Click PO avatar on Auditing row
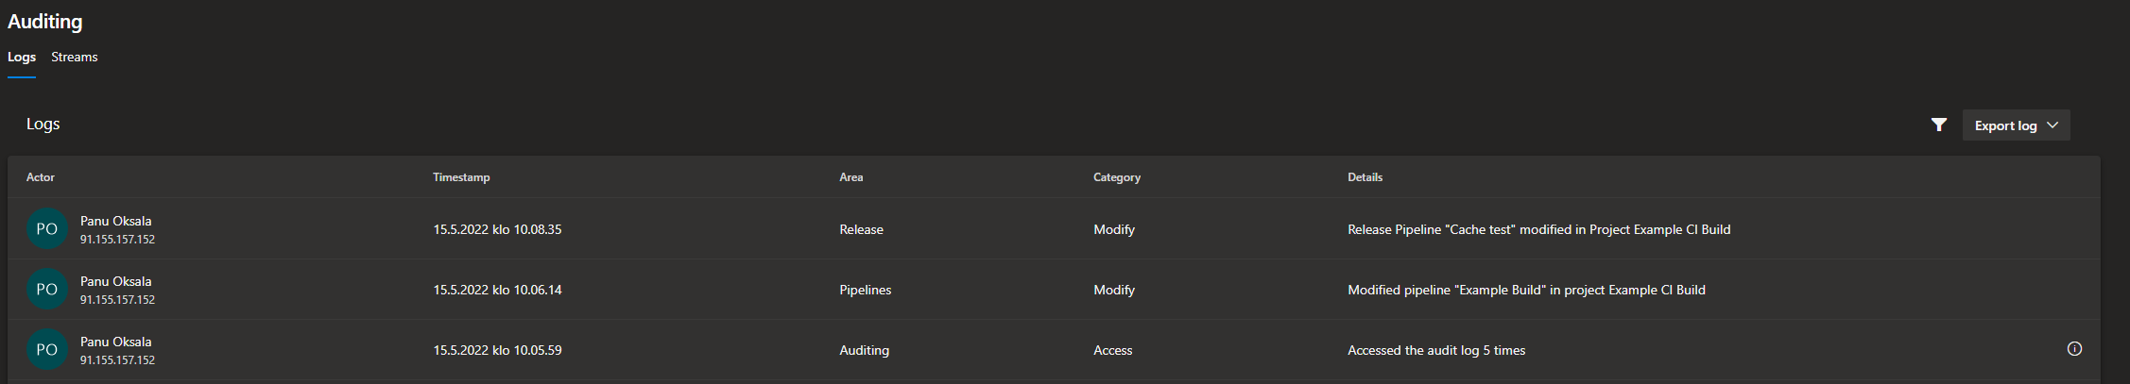The height and width of the screenshot is (384, 2130). pyautogui.click(x=46, y=349)
